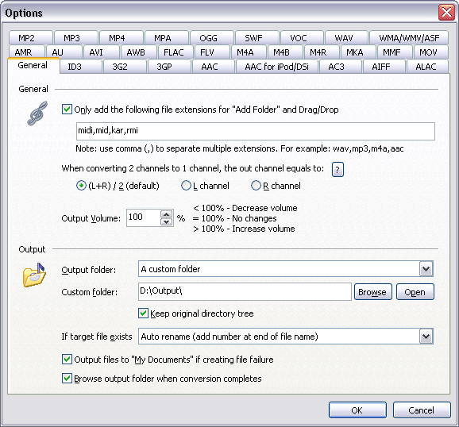Expand the Output folder dropdown

pyautogui.click(x=426, y=269)
